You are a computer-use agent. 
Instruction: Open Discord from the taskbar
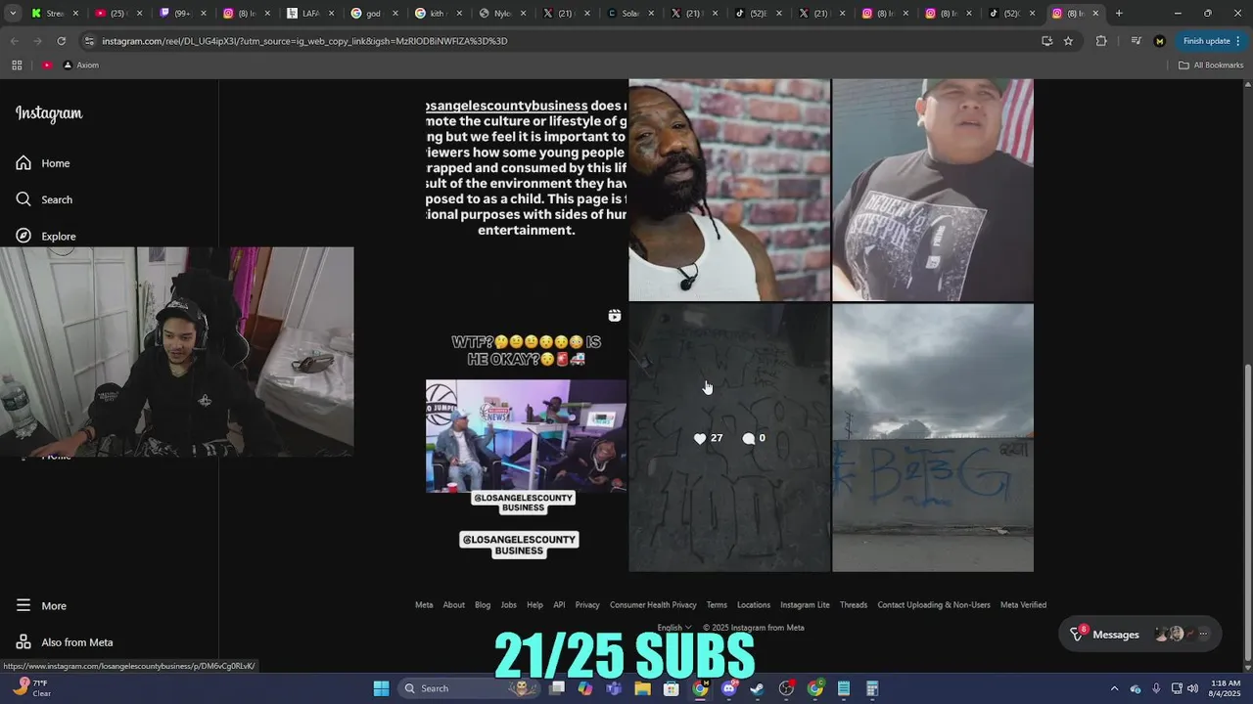click(728, 688)
